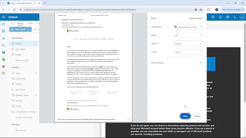Collapse the Groups section
This screenshot has height=138, width=246.
click(10, 125)
